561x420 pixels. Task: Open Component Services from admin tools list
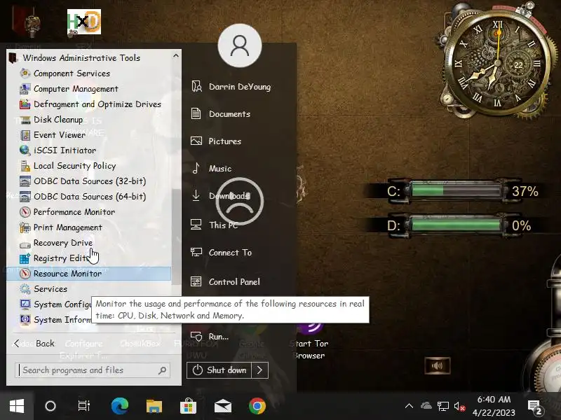point(88,73)
